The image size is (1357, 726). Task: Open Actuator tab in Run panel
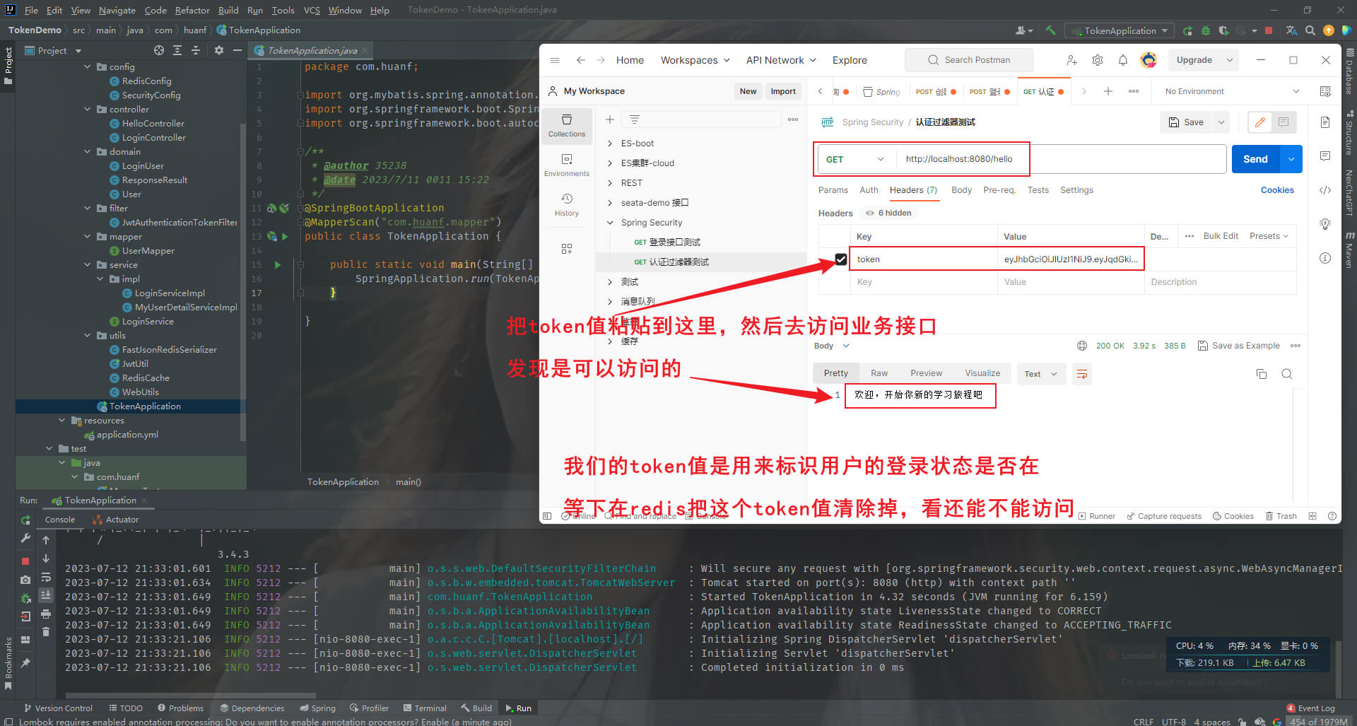115,520
